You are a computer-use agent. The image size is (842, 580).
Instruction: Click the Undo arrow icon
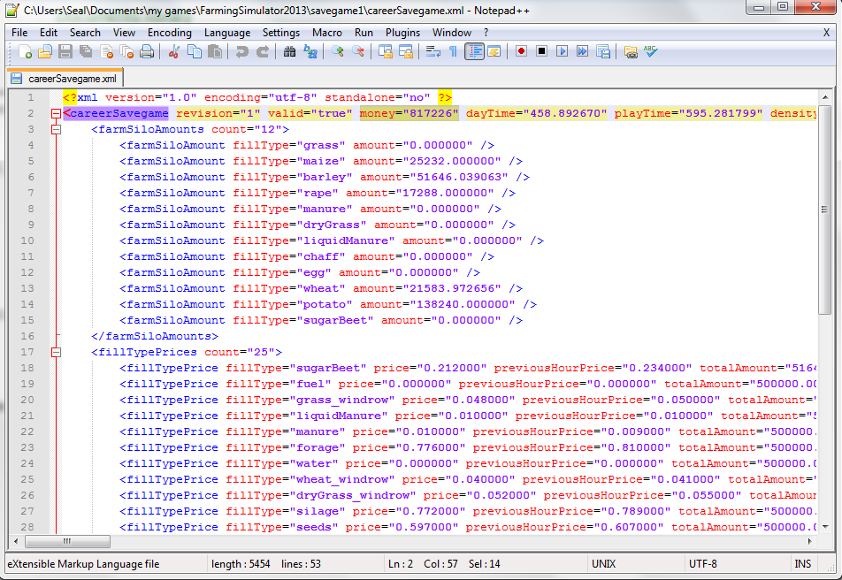click(241, 51)
